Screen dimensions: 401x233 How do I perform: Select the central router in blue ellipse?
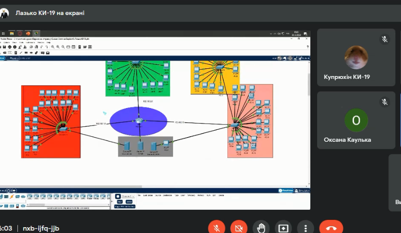click(139, 120)
